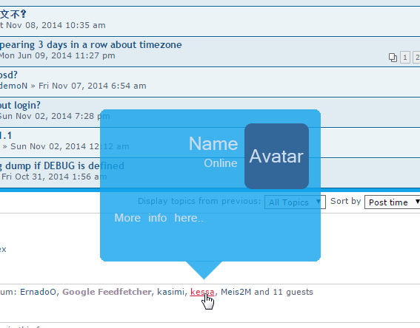Viewport: 420px width, 328px height.
Task: Click the kessa username link
Action: point(202,292)
